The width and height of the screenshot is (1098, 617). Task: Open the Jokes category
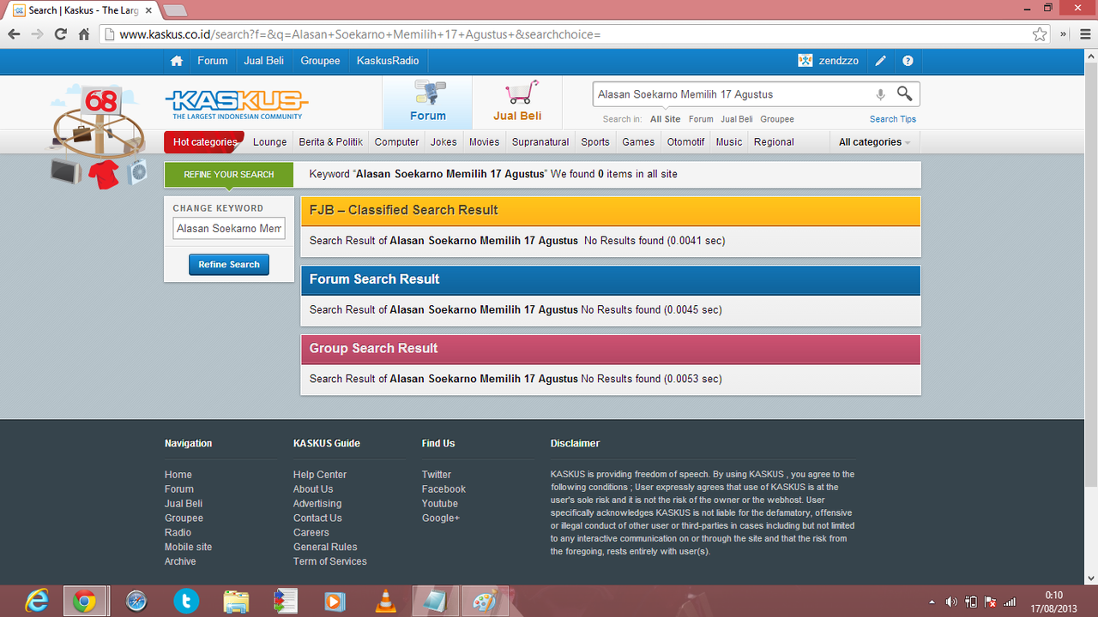[443, 142]
